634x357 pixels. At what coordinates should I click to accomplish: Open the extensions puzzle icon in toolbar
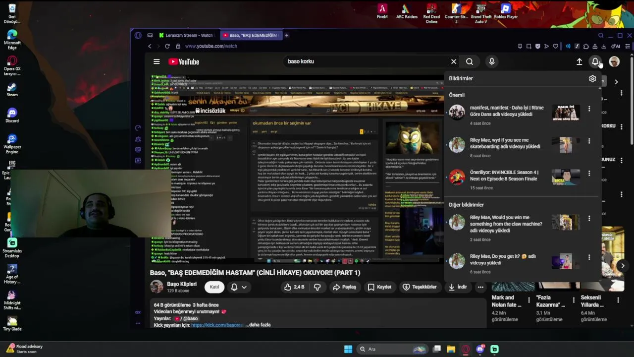[586, 46]
